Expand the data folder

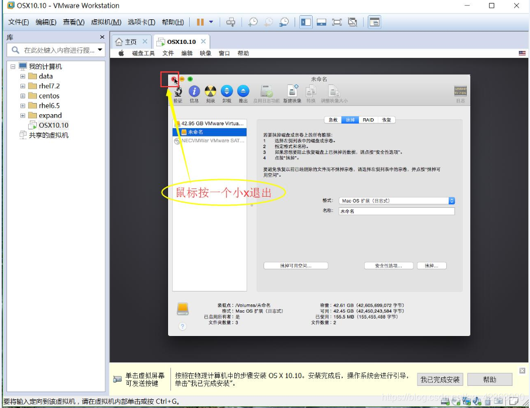pos(23,76)
